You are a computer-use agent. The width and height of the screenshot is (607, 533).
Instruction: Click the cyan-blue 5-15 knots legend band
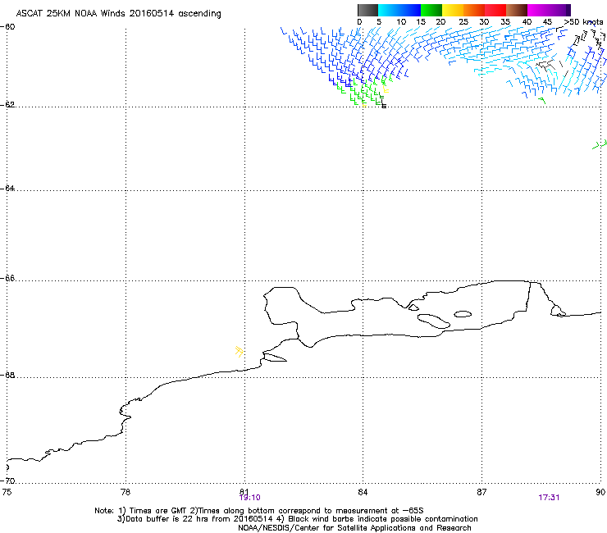(x=399, y=10)
